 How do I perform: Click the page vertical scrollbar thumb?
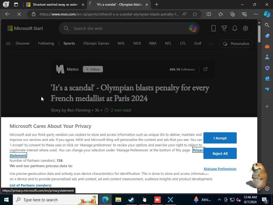click(259, 34)
